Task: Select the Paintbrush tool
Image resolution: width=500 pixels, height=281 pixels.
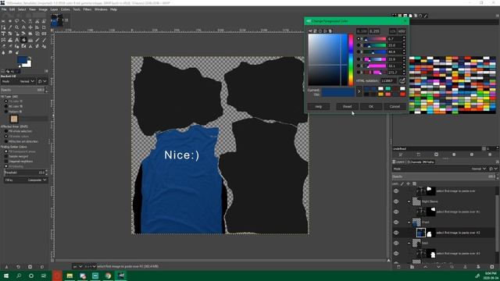Action: point(44,40)
